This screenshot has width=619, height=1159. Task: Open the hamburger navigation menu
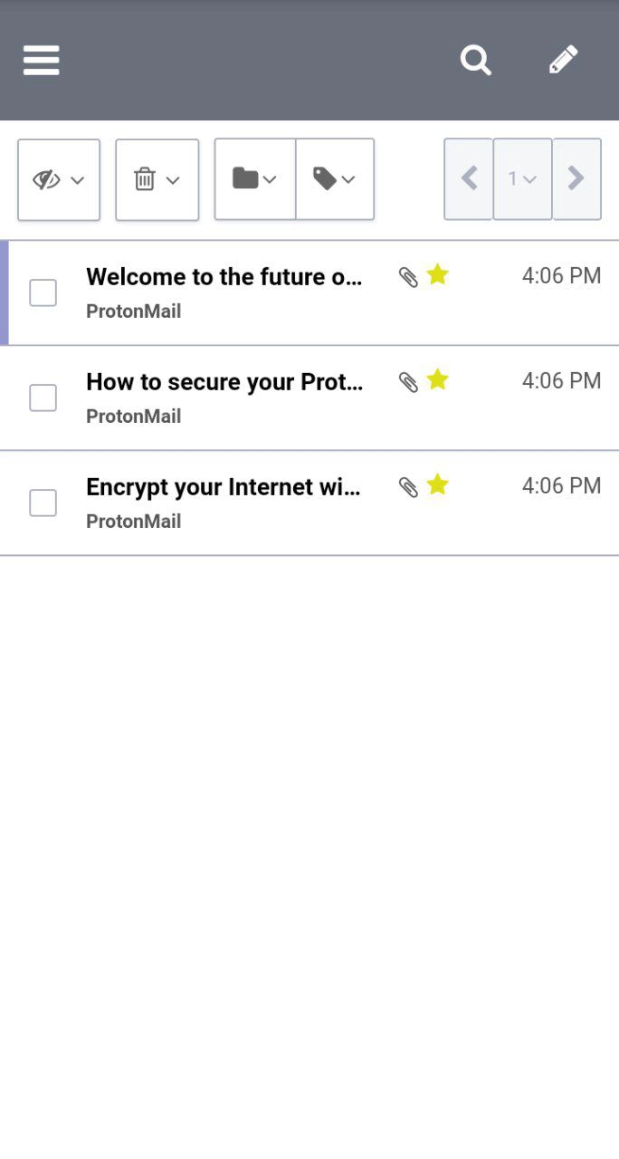click(42, 61)
